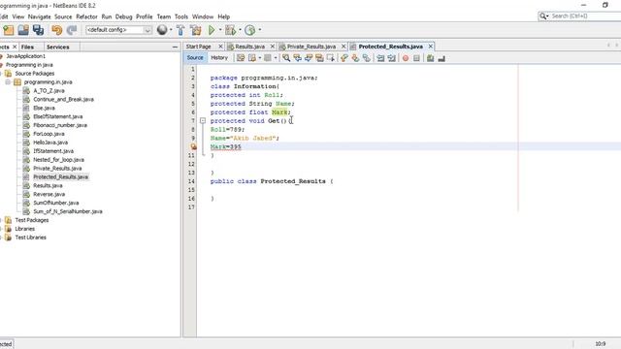Screen dimensions: 621x349
Task: Click the globe browser icon
Action: click(x=162, y=30)
